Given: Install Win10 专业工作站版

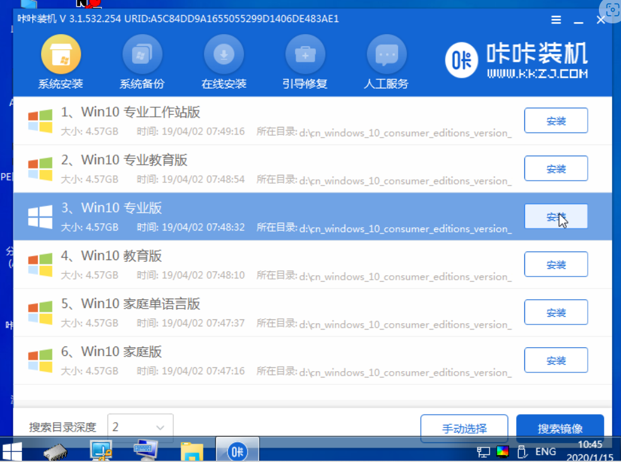Looking at the screenshot, I should coord(556,121).
